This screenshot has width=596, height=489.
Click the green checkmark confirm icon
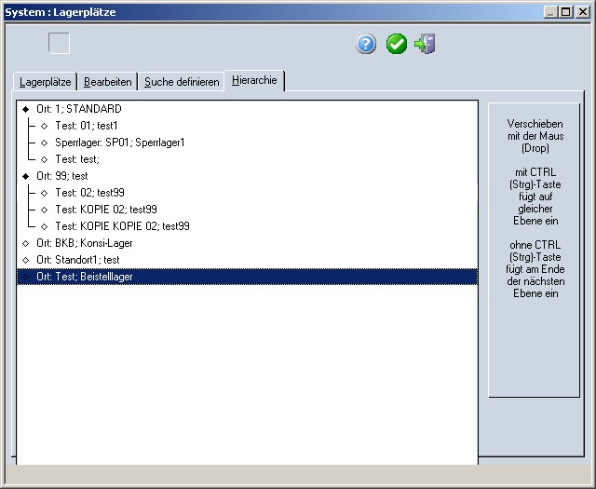[397, 45]
